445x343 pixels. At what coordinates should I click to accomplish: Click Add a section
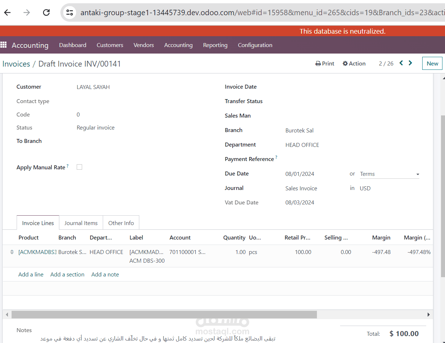(x=67, y=274)
